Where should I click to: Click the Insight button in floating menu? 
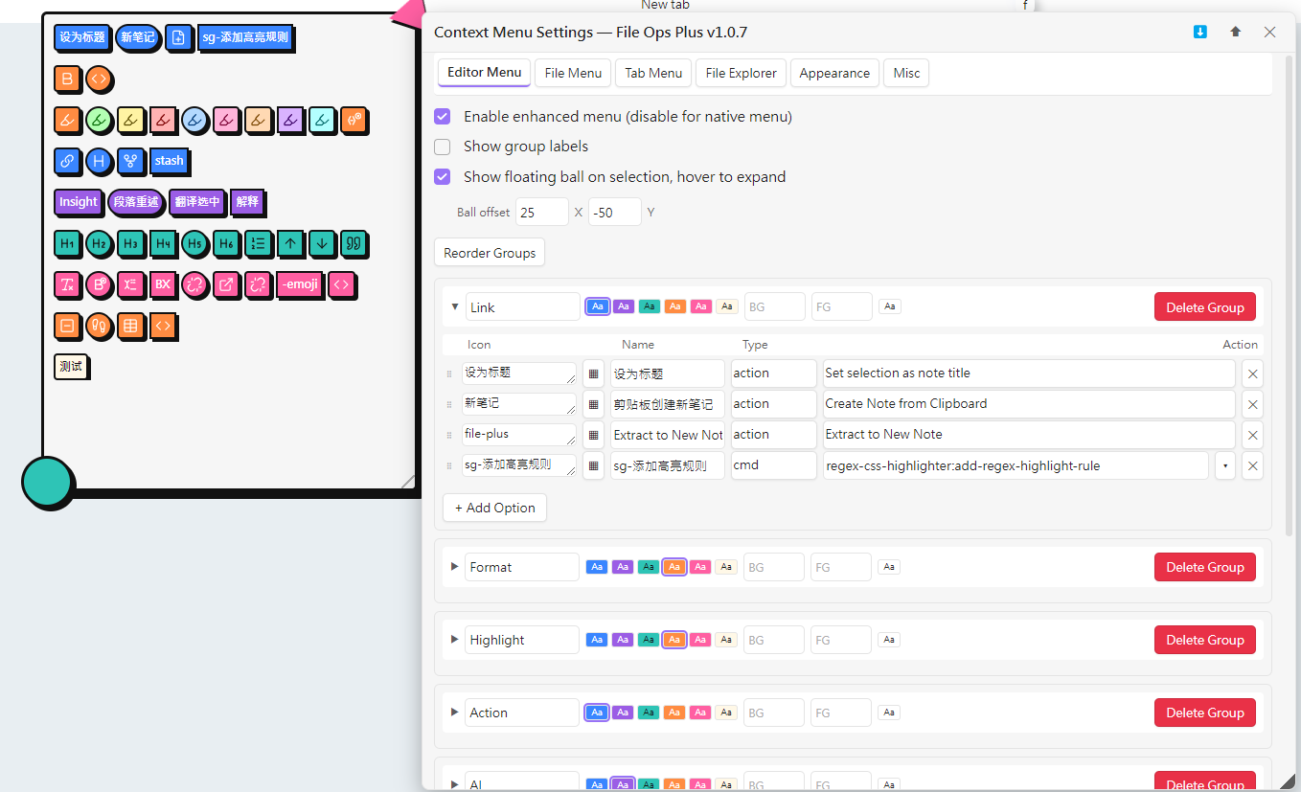[x=79, y=202]
